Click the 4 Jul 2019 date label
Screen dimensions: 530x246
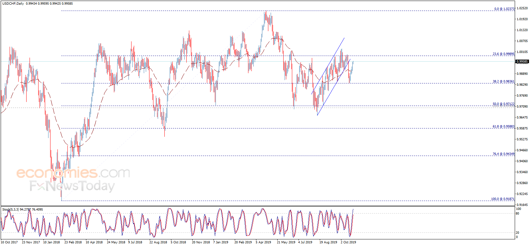305,242
